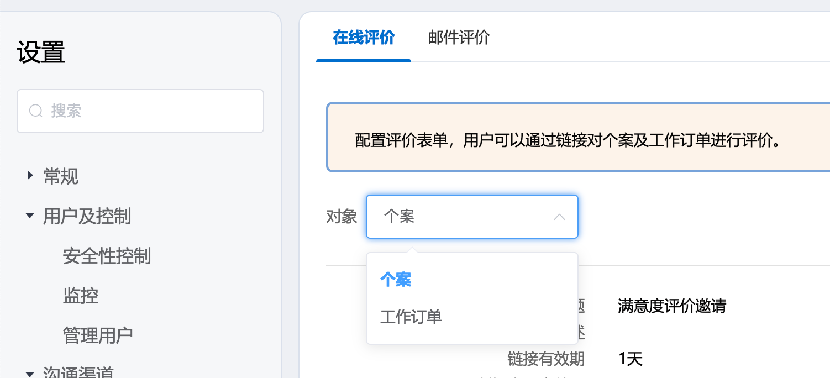This screenshot has height=378, width=830.
Task: Click the 对象 dropdown showing 个案
Action: tap(464, 217)
